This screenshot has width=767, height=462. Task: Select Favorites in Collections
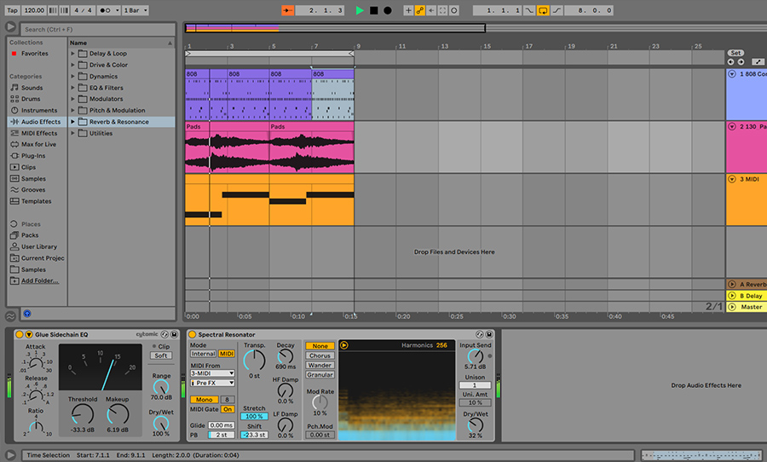point(34,54)
